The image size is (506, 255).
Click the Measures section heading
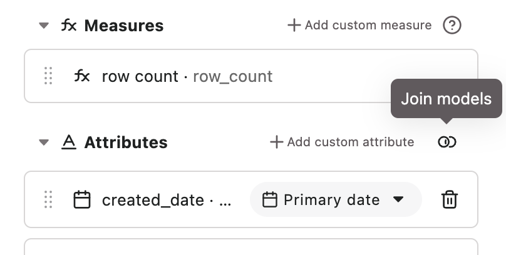coord(124,26)
